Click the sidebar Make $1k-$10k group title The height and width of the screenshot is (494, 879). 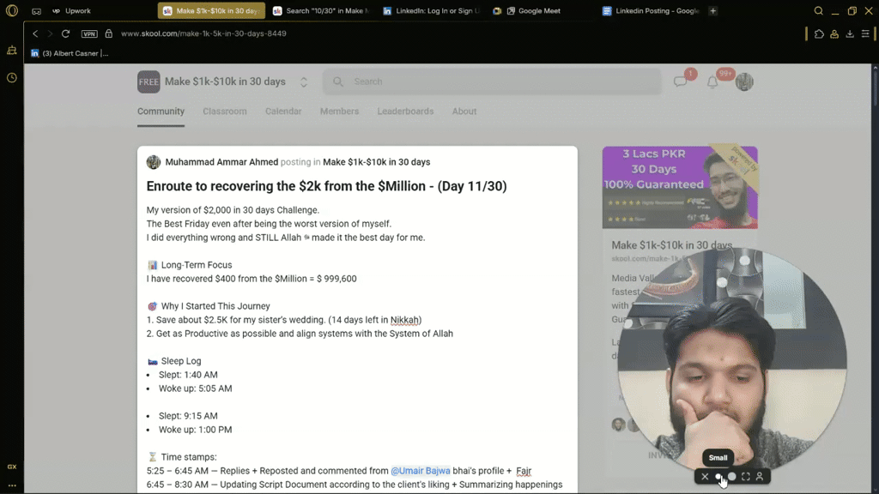tap(671, 245)
